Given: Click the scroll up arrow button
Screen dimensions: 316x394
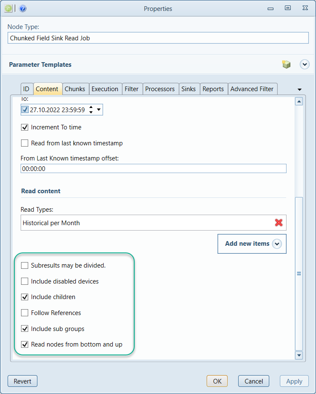Looking at the screenshot, I should pyautogui.click(x=299, y=102).
